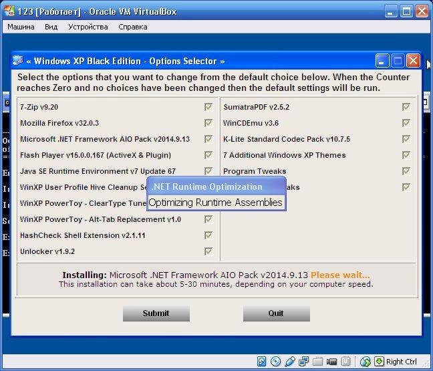Screen dimensions: 433x371
Task: Click the 7 Additional Windows XP Themes label
Action: click(x=285, y=155)
